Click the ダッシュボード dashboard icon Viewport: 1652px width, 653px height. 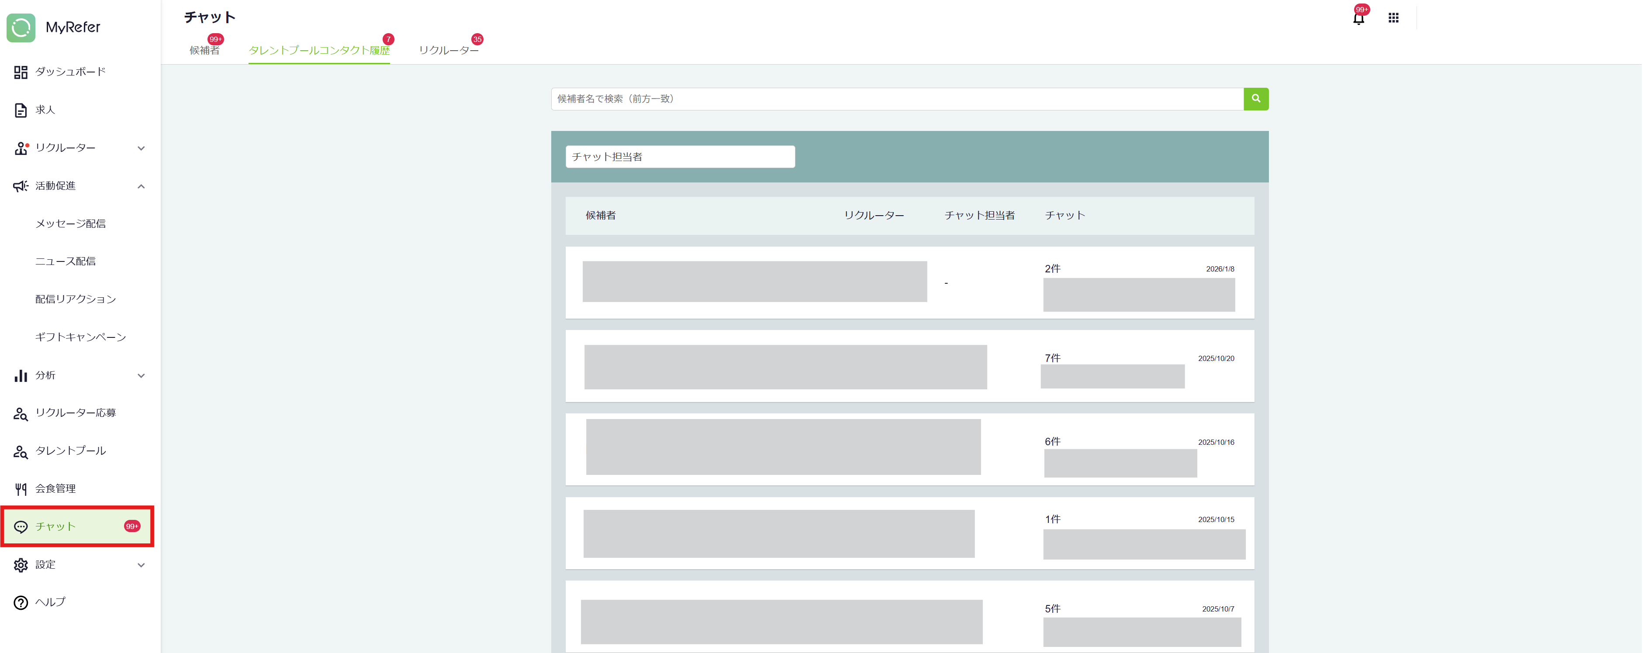coord(21,72)
